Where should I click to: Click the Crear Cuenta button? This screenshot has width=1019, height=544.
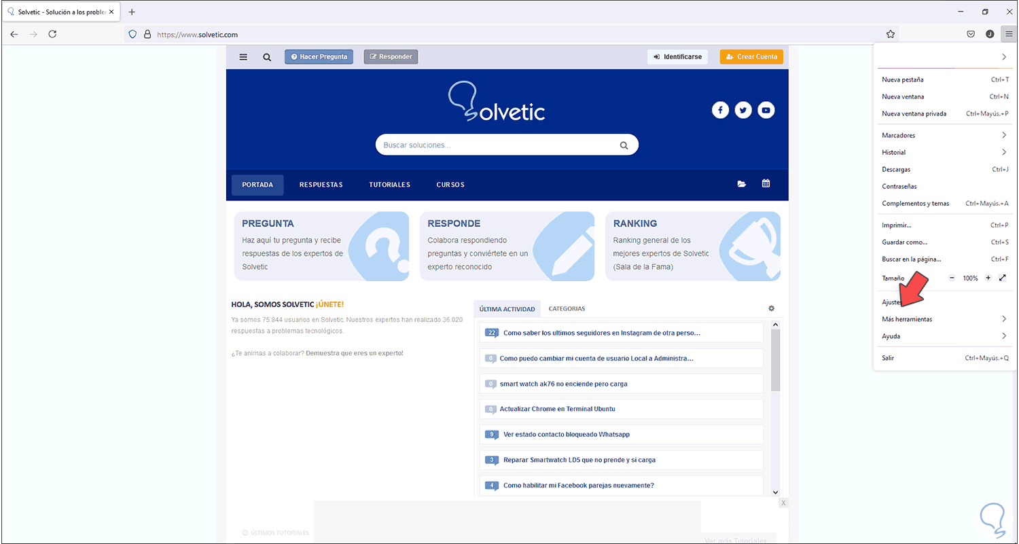[751, 57]
